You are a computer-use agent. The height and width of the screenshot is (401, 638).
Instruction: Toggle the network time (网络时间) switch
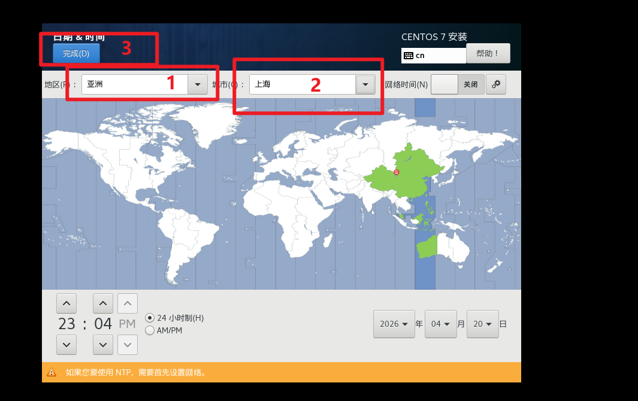pyautogui.click(x=458, y=84)
